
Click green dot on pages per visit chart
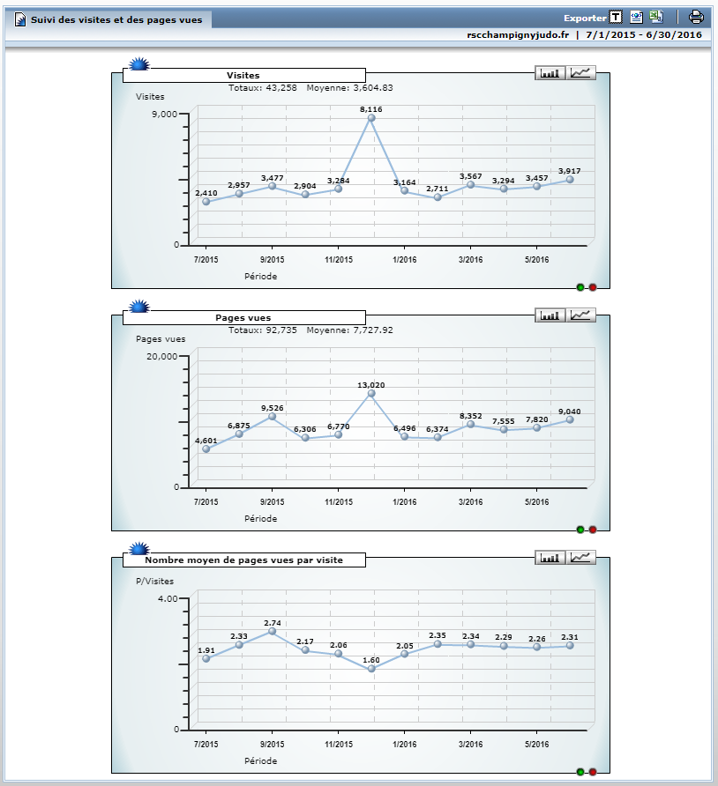point(580,772)
